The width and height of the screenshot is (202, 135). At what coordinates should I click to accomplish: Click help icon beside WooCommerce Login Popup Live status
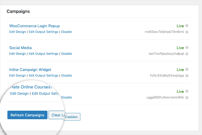tap(187, 26)
